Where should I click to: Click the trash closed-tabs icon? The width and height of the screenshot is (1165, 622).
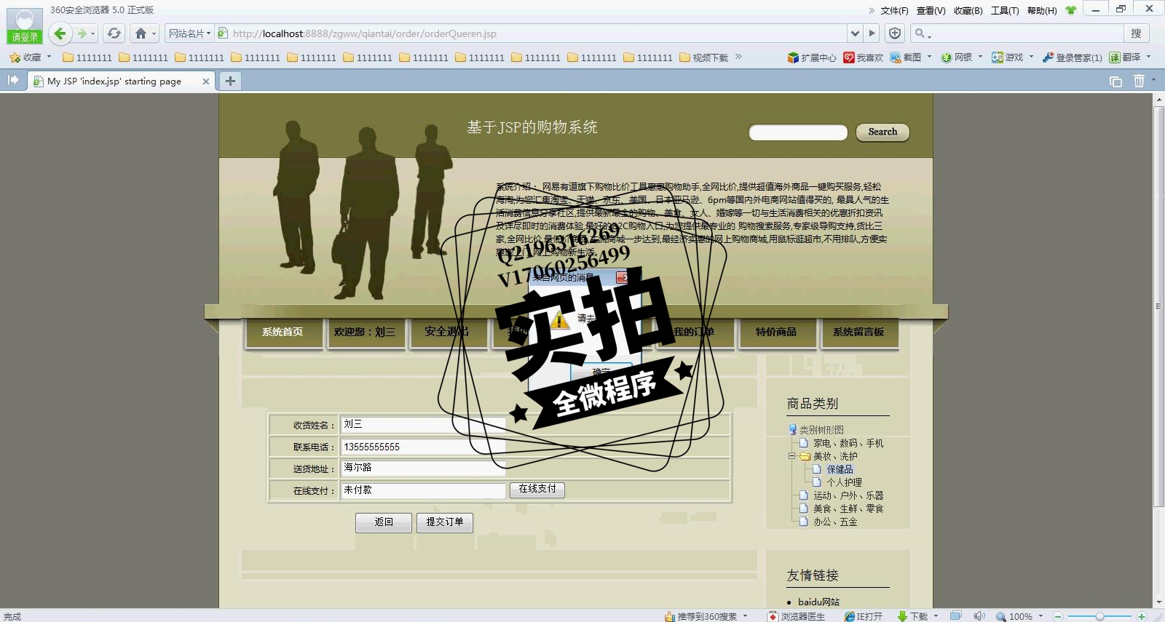pos(1139,81)
